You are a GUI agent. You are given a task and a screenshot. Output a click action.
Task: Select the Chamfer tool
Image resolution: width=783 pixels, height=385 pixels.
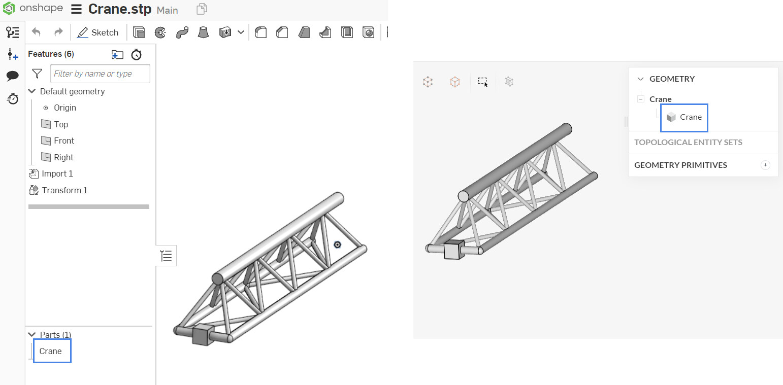click(x=282, y=32)
